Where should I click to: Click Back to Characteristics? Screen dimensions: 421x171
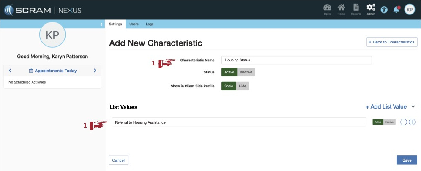click(392, 42)
